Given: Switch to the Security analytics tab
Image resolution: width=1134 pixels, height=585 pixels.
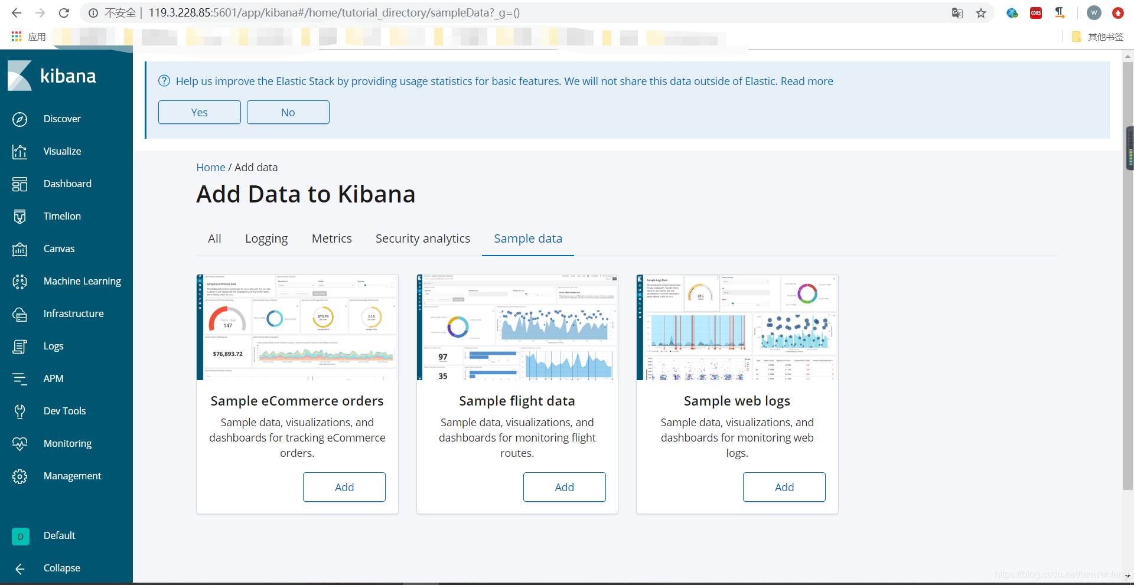Looking at the screenshot, I should [x=423, y=238].
